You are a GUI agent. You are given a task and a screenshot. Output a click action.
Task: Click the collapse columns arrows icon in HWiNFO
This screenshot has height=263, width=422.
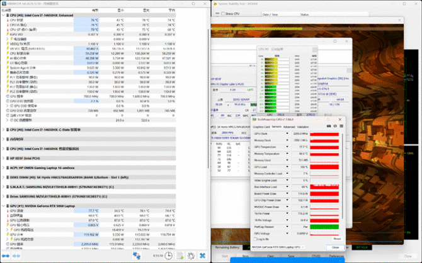click(x=17, y=255)
